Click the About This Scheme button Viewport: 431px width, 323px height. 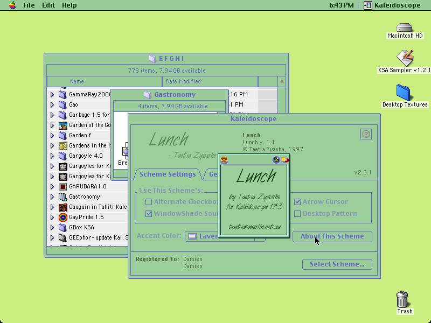332,236
